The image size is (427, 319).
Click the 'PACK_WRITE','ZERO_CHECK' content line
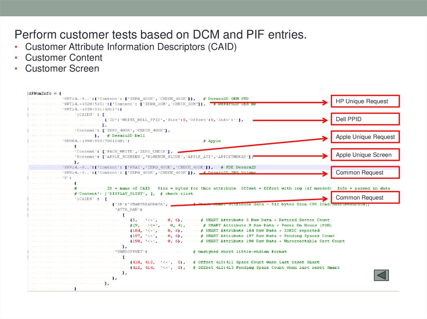pos(123,151)
